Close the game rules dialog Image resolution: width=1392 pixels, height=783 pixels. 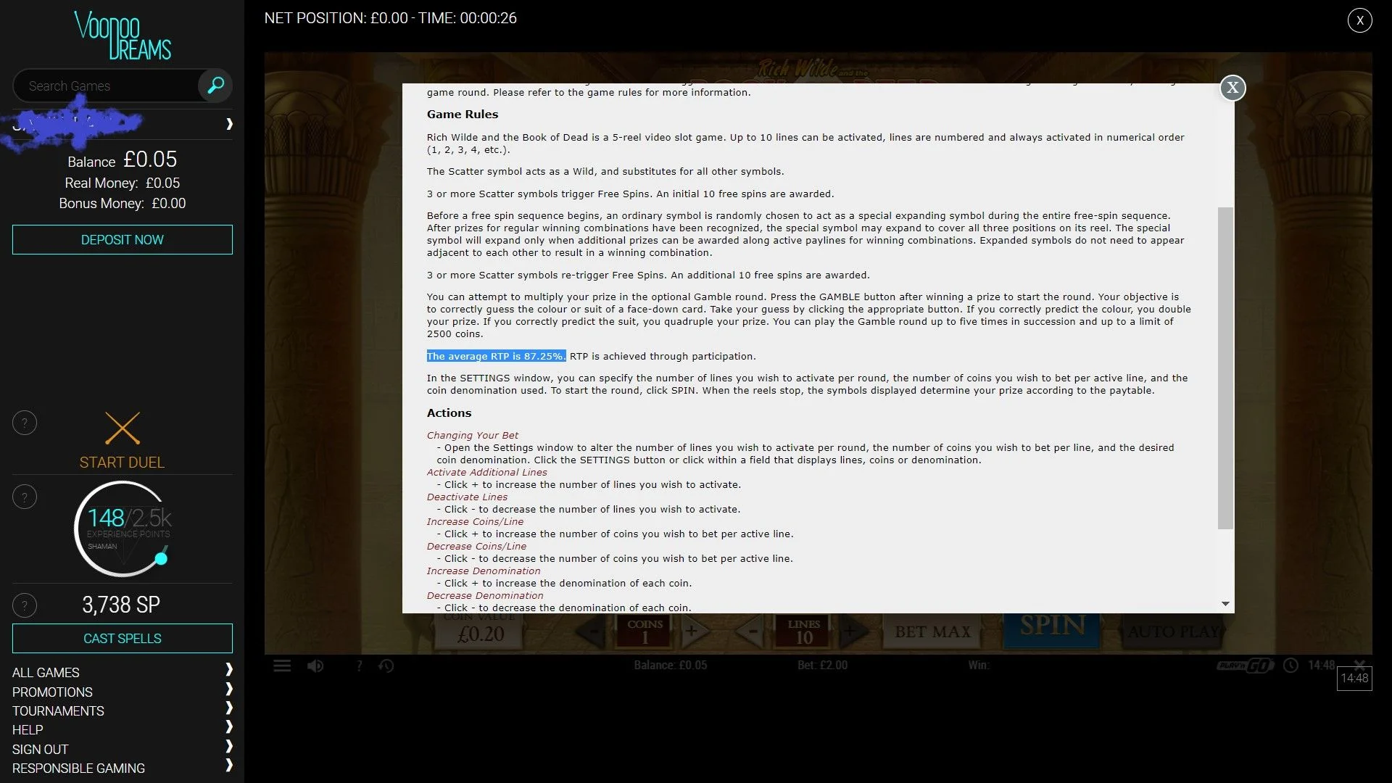click(1232, 88)
